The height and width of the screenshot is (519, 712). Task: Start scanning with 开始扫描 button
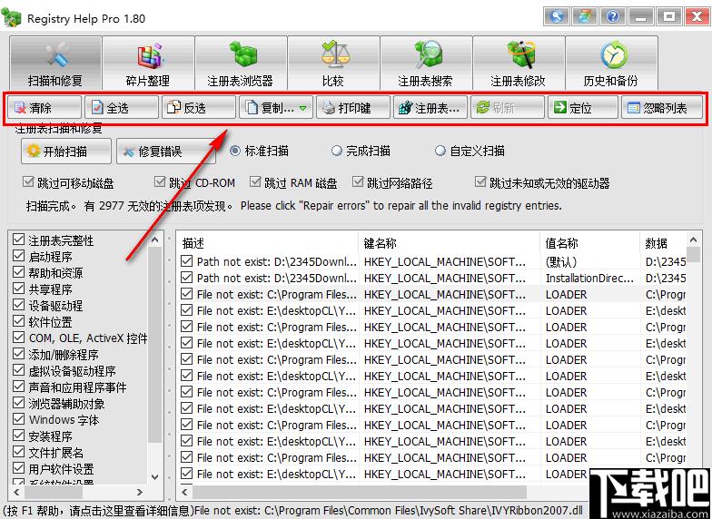[x=65, y=151]
